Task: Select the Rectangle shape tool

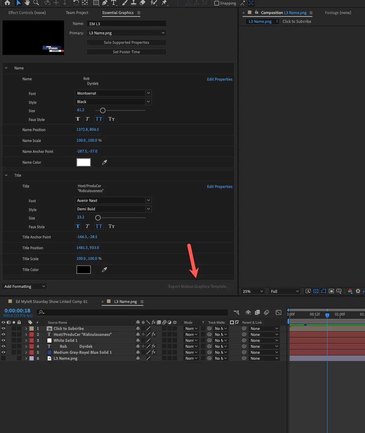Action: point(96,3)
